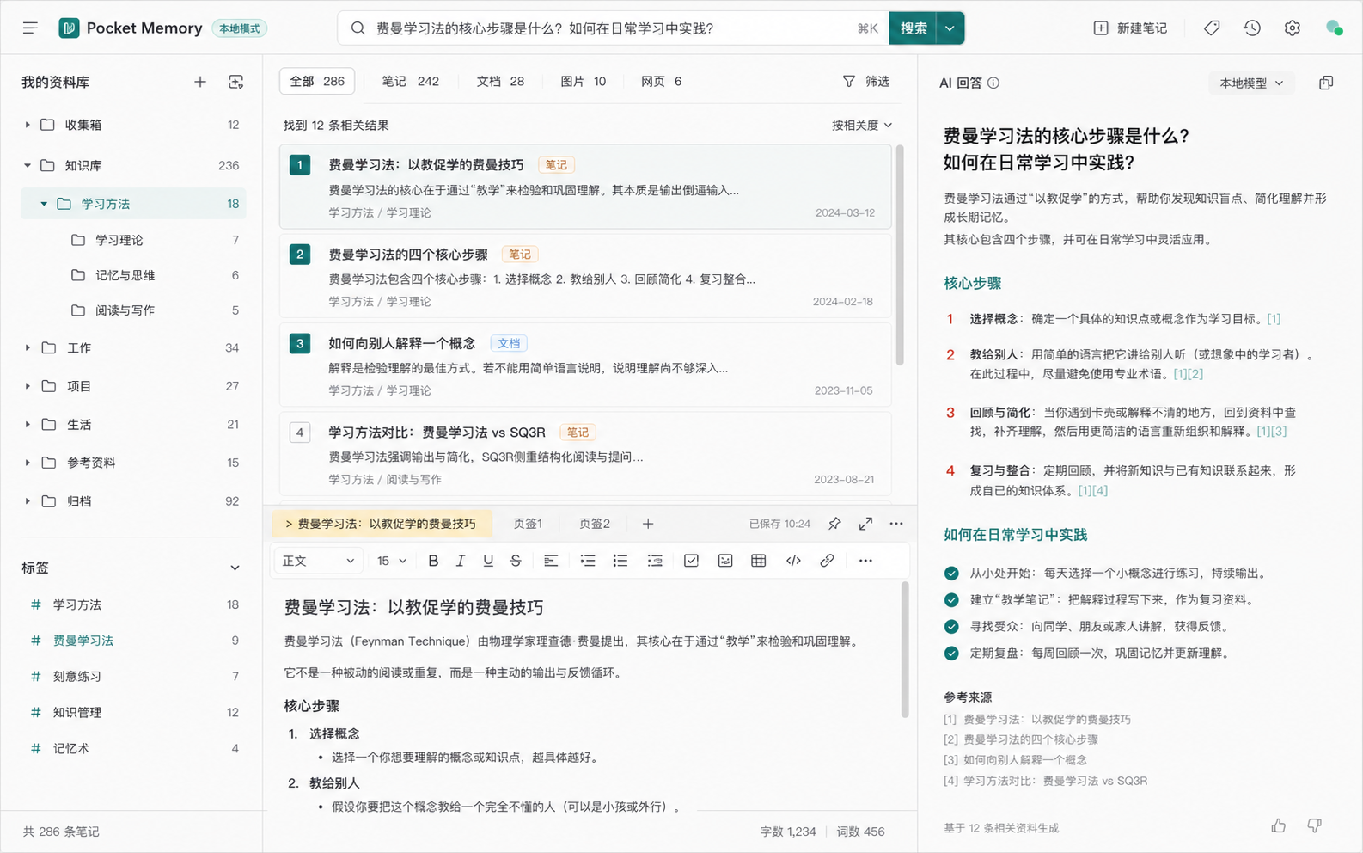The width and height of the screenshot is (1363, 853).
Task: Open the 筛选 filter button
Action: click(866, 82)
